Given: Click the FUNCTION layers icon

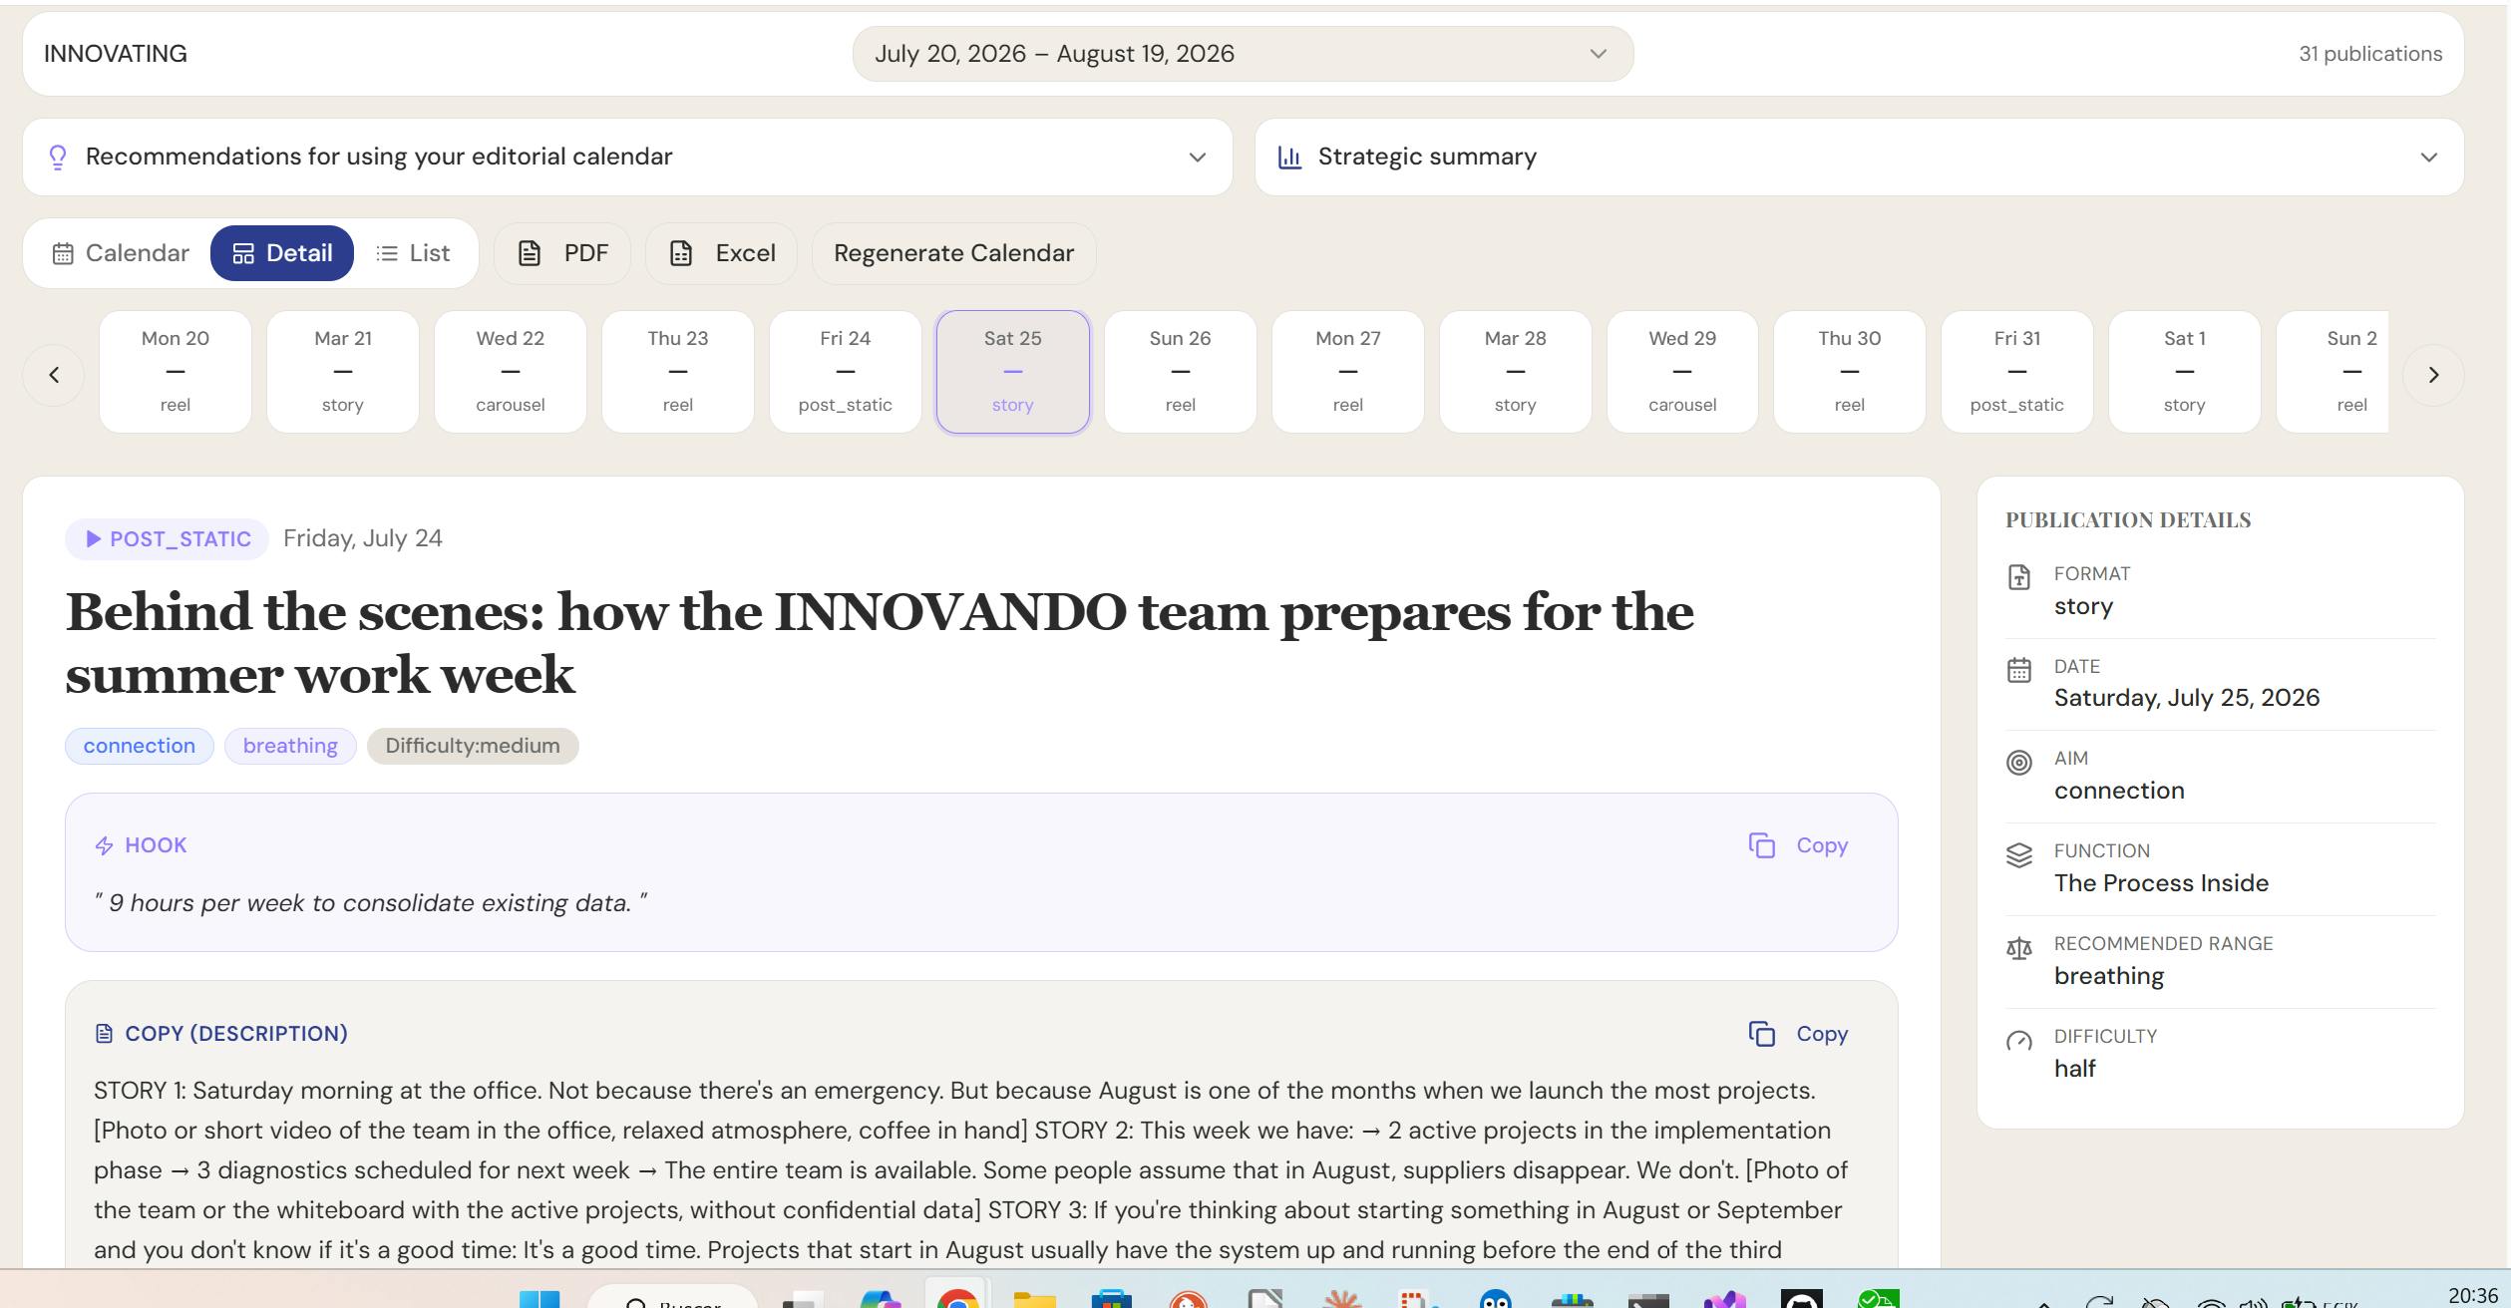Looking at the screenshot, I should [2019, 855].
